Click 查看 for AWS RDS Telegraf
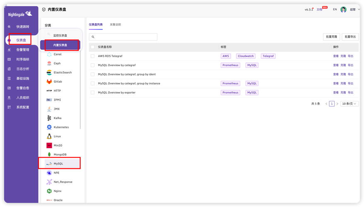 tap(336, 56)
